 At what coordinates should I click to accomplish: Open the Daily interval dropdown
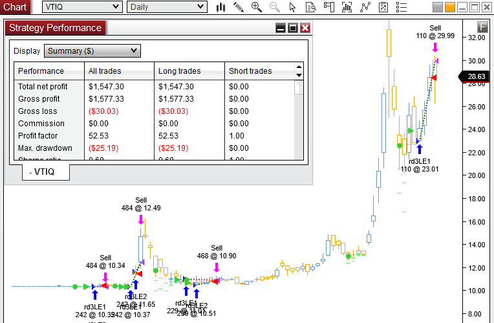[167, 7]
